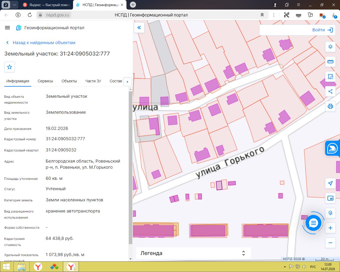
Task: Bookmark this page in address bar
Action: (262, 15)
